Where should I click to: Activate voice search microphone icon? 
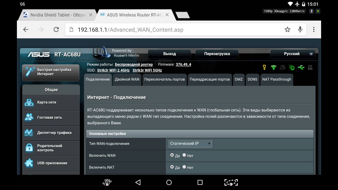tap(300, 30)
